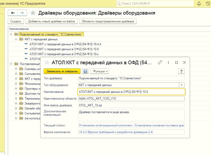
Task: Open help with the question mark button
Action: click(181, 71)
